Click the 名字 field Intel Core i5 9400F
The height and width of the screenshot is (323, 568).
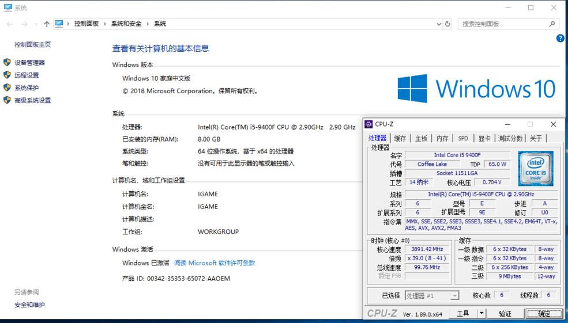pyautogui.click(x=457, y=155)
